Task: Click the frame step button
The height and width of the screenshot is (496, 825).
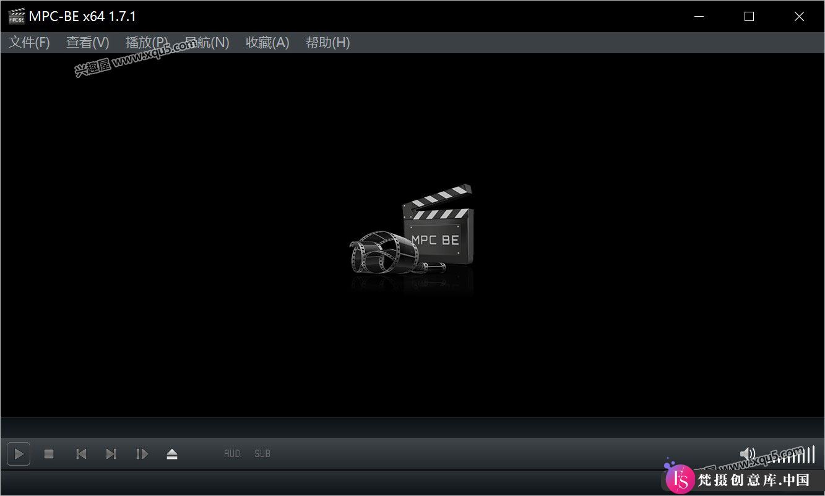Action: click(142, 454)
